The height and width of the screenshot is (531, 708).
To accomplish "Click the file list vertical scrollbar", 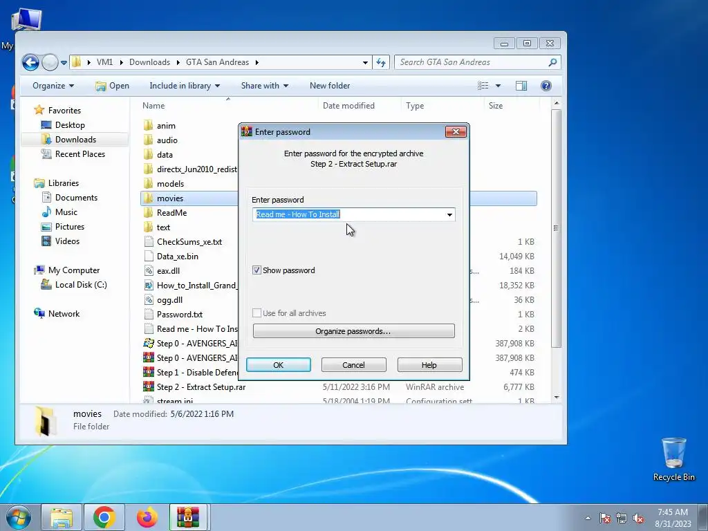I will tap(557, 227).
